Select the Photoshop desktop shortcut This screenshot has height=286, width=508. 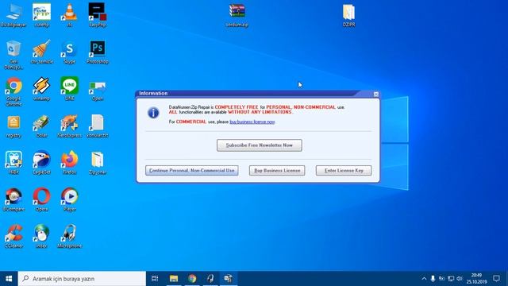point(97,52)
